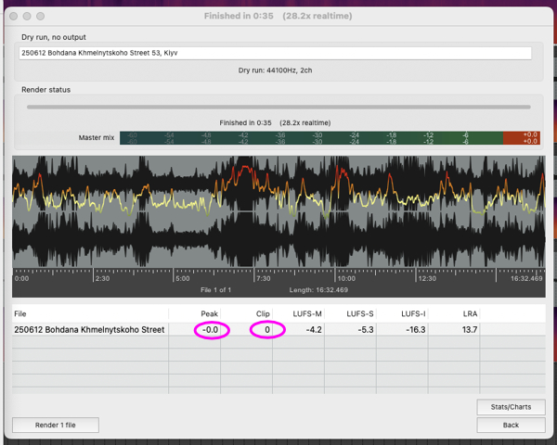Click the output file name field

pyautogui.click(x=275, y=53)
